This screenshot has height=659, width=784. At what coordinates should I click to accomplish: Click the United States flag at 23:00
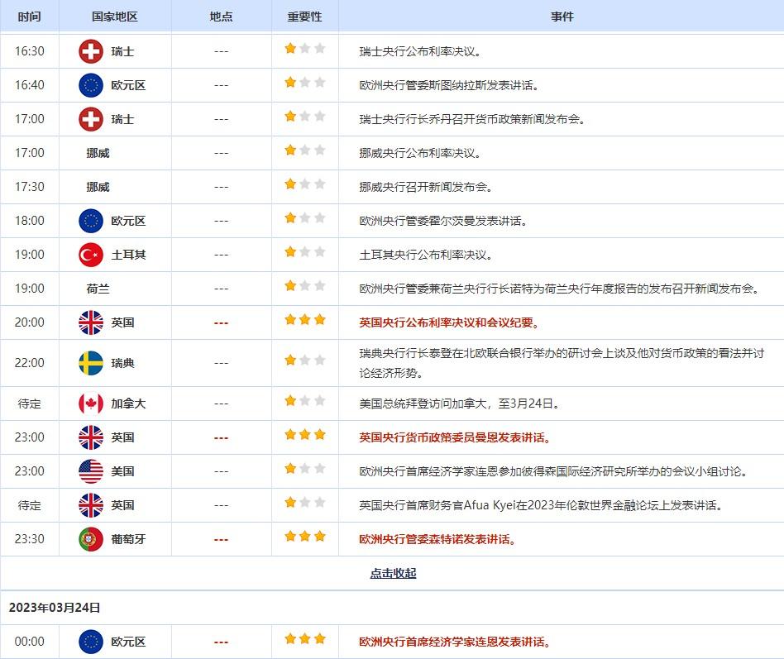pyautogui.click(x=91, y=471)
